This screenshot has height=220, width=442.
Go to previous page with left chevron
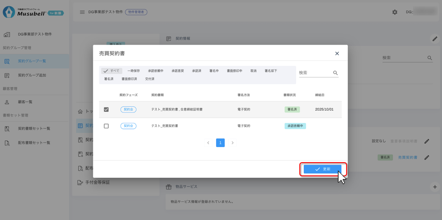[x=208, y=143]
